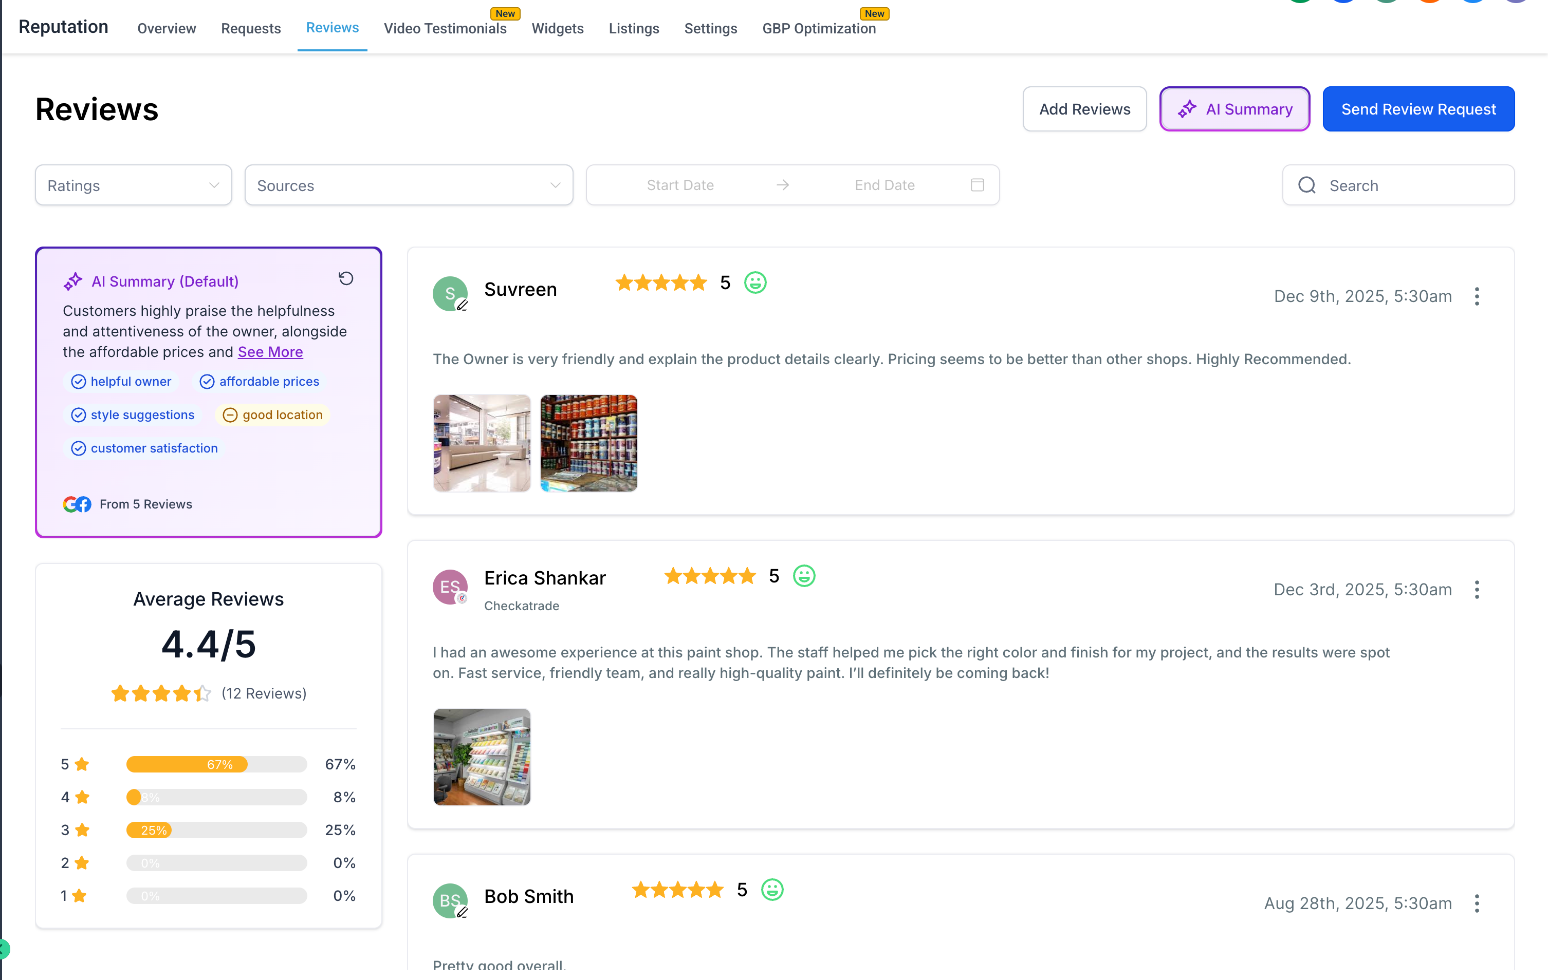
Task: Open Bob Smith review's kebab menu
Action: 1477,903
